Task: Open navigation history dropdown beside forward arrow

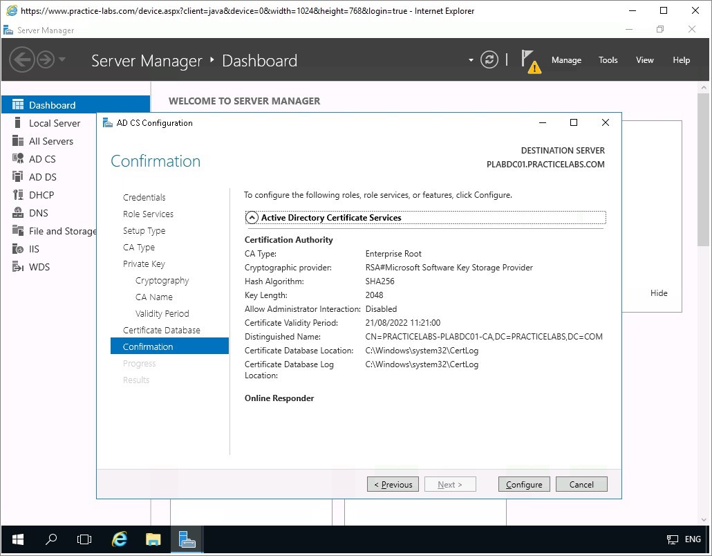Action: tap(62, 59)
